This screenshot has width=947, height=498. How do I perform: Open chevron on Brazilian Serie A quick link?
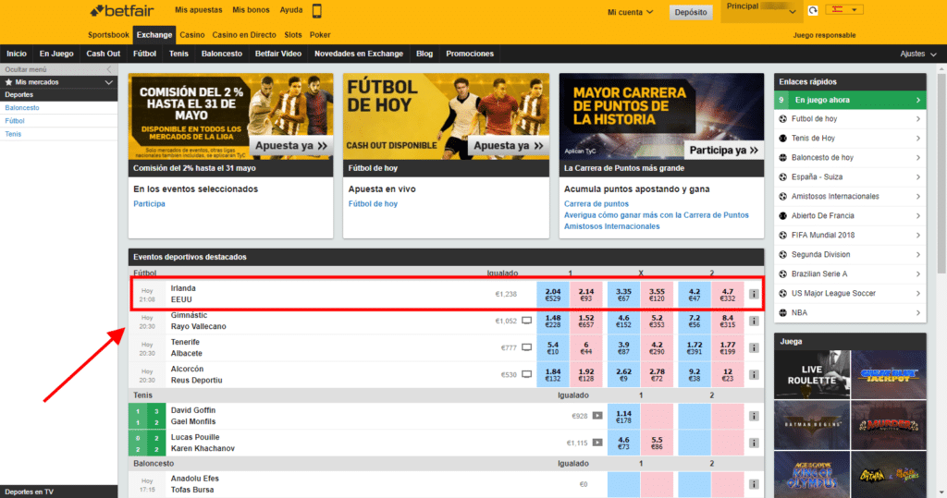pos(918,274)
